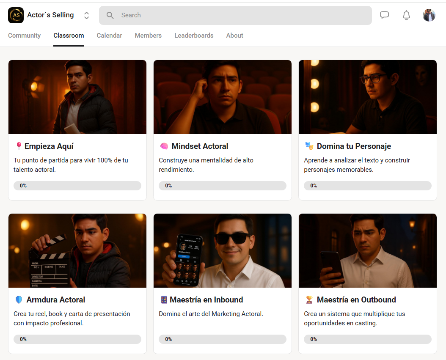The height and width of the screenshot is (360, 446).
Task: Click the trophy icon beside Maestría en Outbound
Action: pos(309,300)
